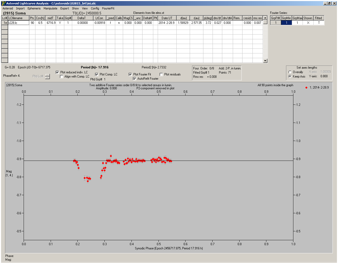Click the p(deg) value 3.72 cell
Viewport: 338px width, 263px height.
click(x=208, y=23)
